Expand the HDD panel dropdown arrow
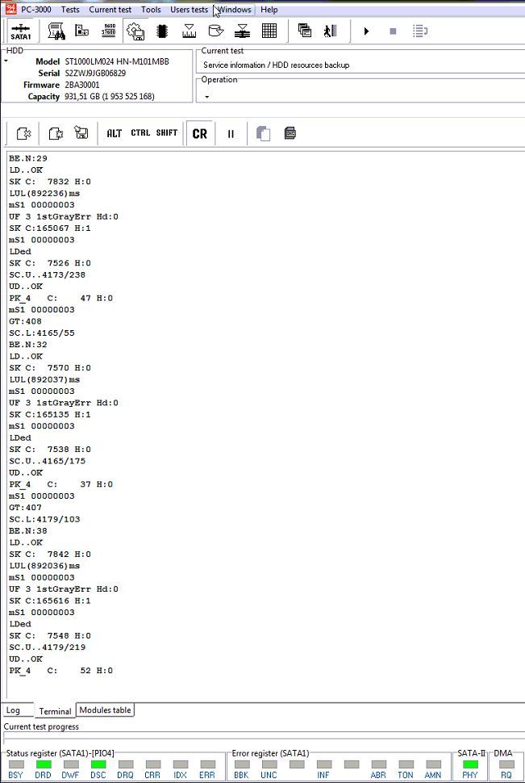This screenshot has height=783, width=525. (x=6, y=61)
